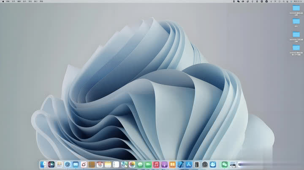This screenshot has height=170, width=304.
Task: Launch Reminders from the Dock
Action: click(x=116, y=165)
